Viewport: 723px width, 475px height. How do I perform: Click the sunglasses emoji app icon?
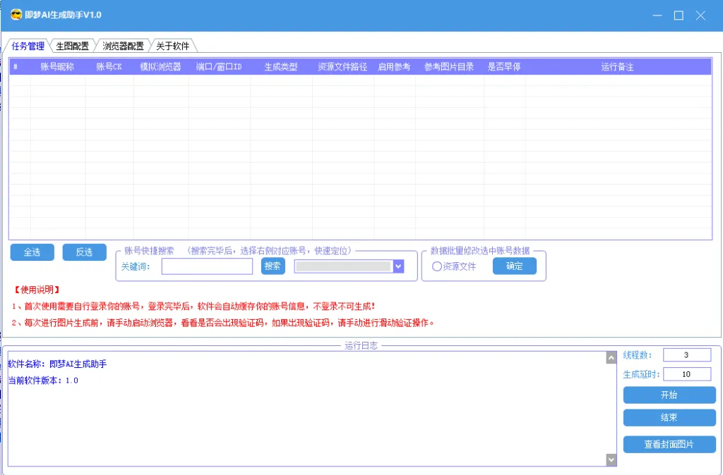tap(16, 15)
